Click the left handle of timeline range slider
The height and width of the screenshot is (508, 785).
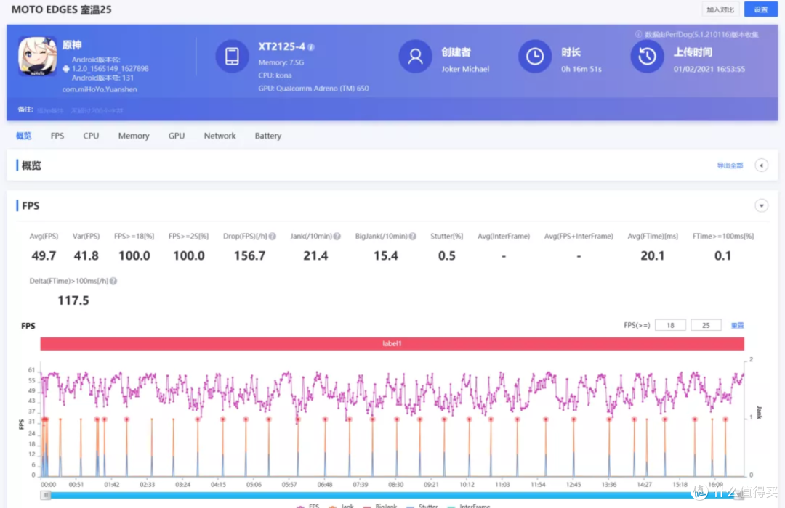coord(46,495)
